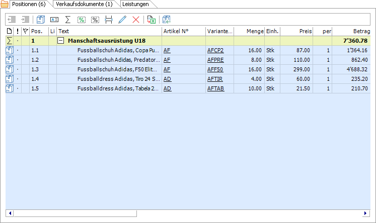Click the filter flag column header icon

click(25, 31)
